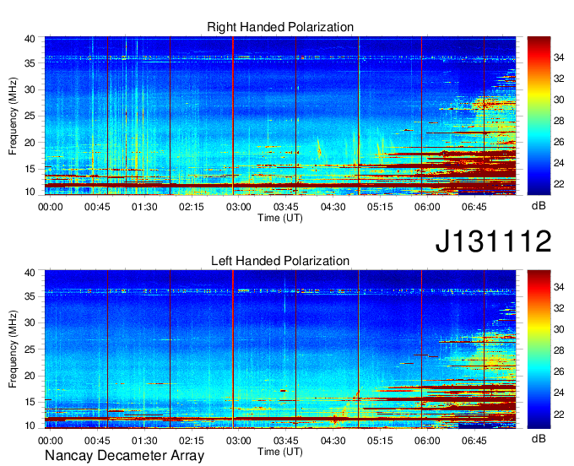Click the 'dB' label under the bottom colorbar
Viewport: 574px width, 466px height.
[539, 438]
